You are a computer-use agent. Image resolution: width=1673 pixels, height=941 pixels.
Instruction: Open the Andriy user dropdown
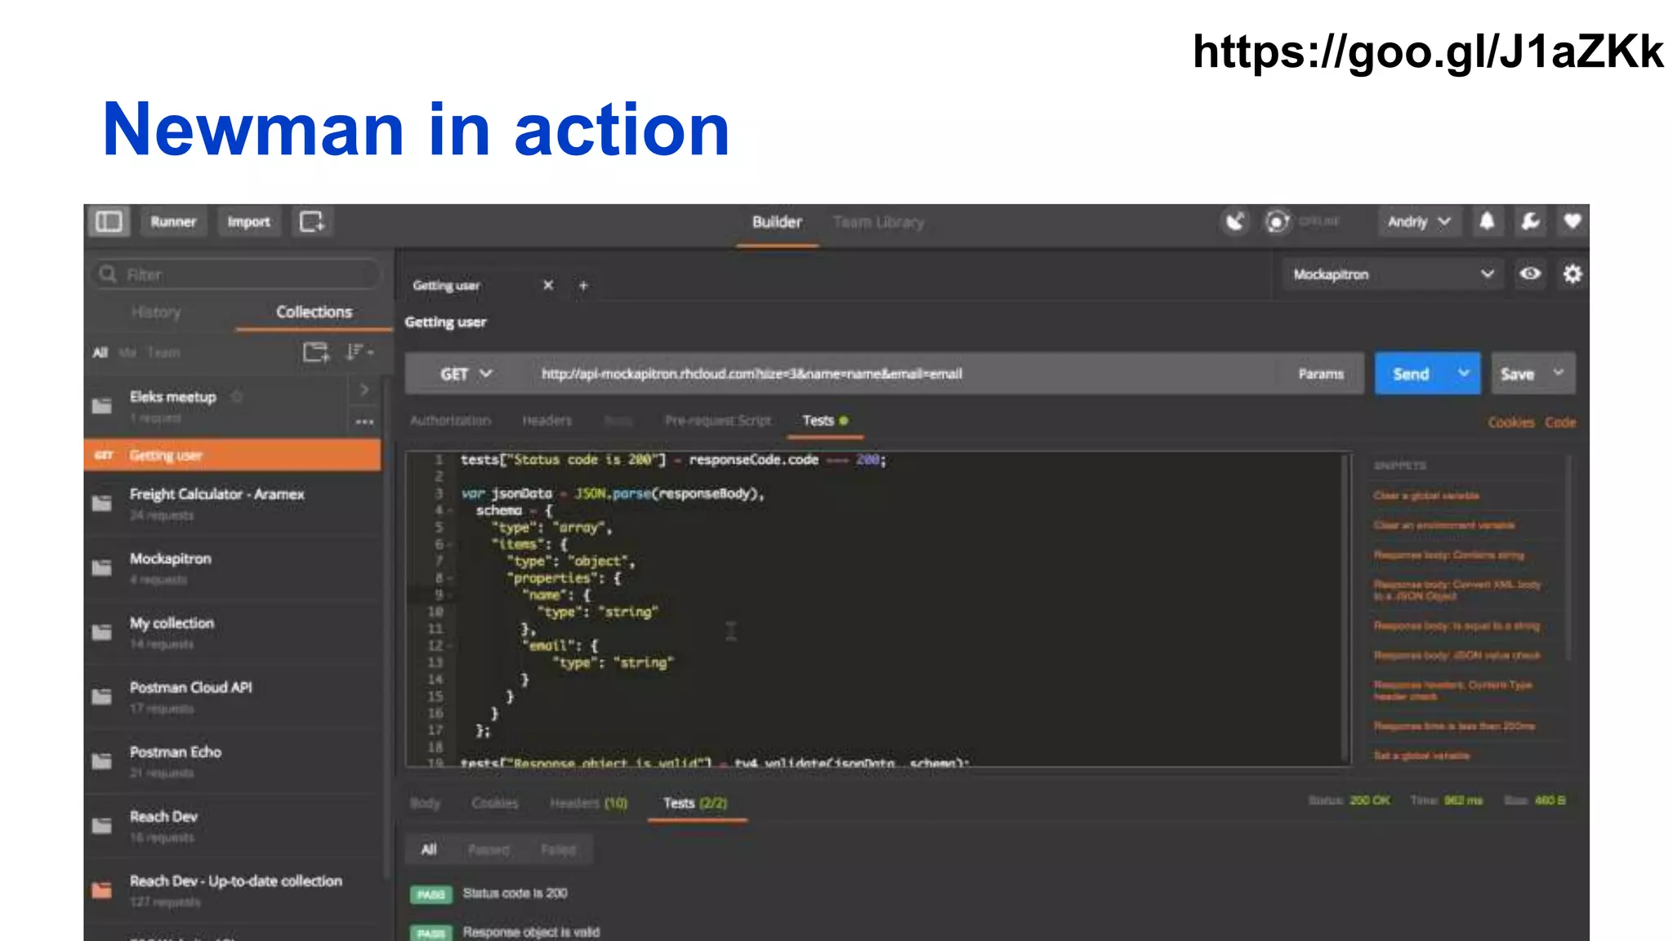pyautogui.click(x=1419, y=221)
